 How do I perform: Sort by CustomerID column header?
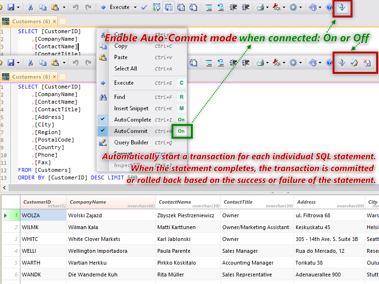click(43, 202)
